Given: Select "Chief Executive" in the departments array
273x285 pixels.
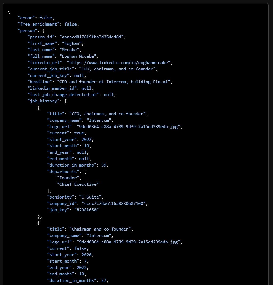Looking at the screenshot, I should 78,184.
